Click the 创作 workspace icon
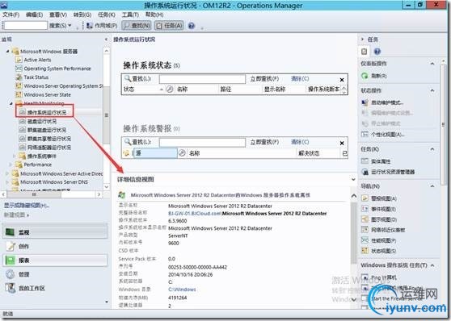The width and height of the screenshot is (451, 321). [x=11, y=246]
